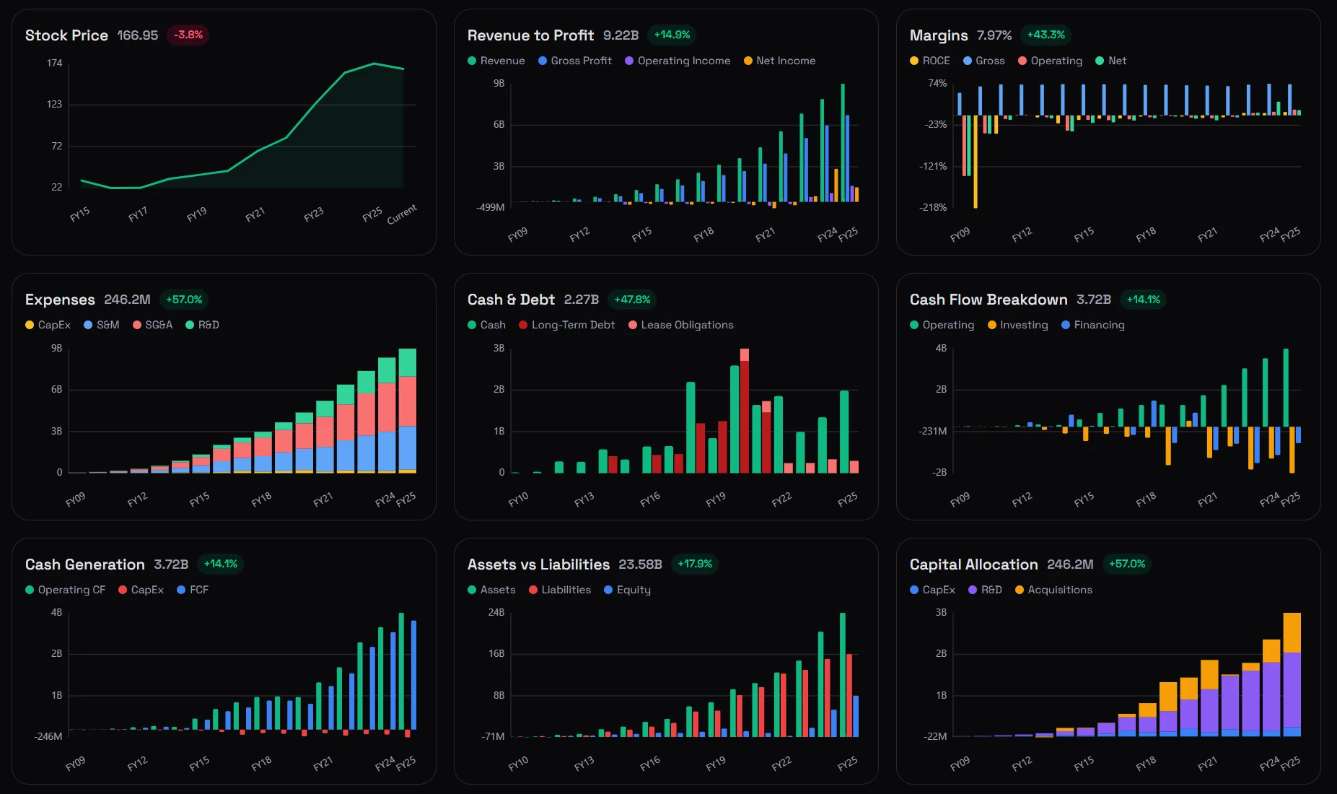Hide the FCF series in Cash Generation

193,590
